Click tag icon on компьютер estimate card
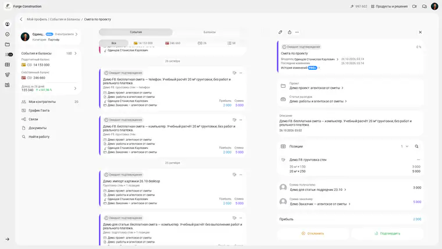Image resolution: width=442 pixels, height=249 pixels. [x=234, y=120]
